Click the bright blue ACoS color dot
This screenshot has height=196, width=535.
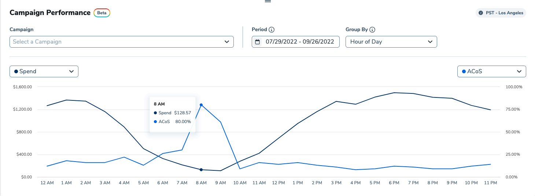[464, 71]
